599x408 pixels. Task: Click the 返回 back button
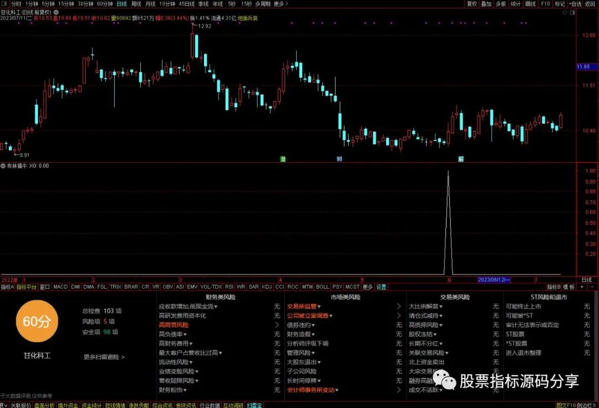(x=590, y=3)
